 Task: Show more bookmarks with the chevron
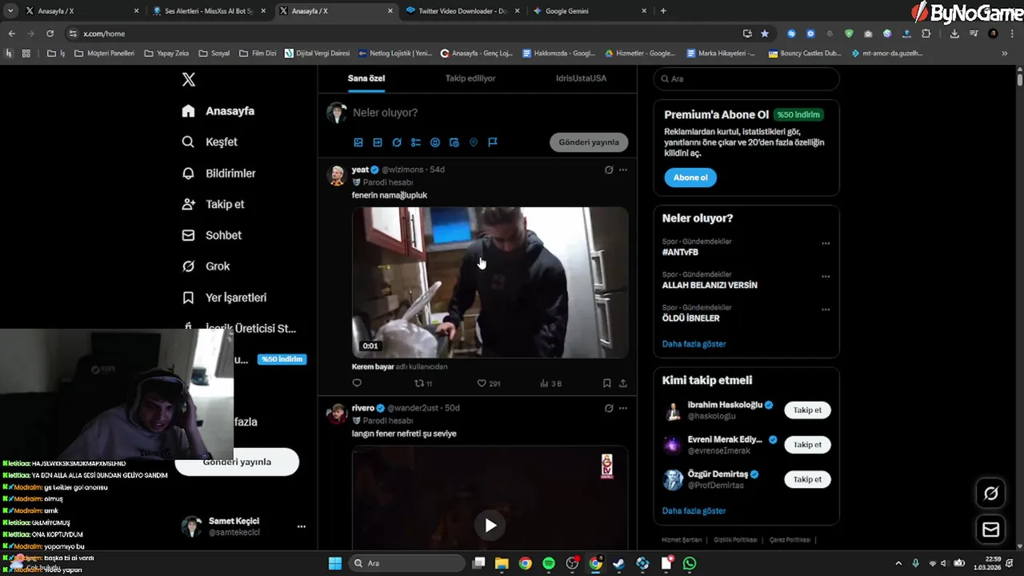pos(1004,54)
